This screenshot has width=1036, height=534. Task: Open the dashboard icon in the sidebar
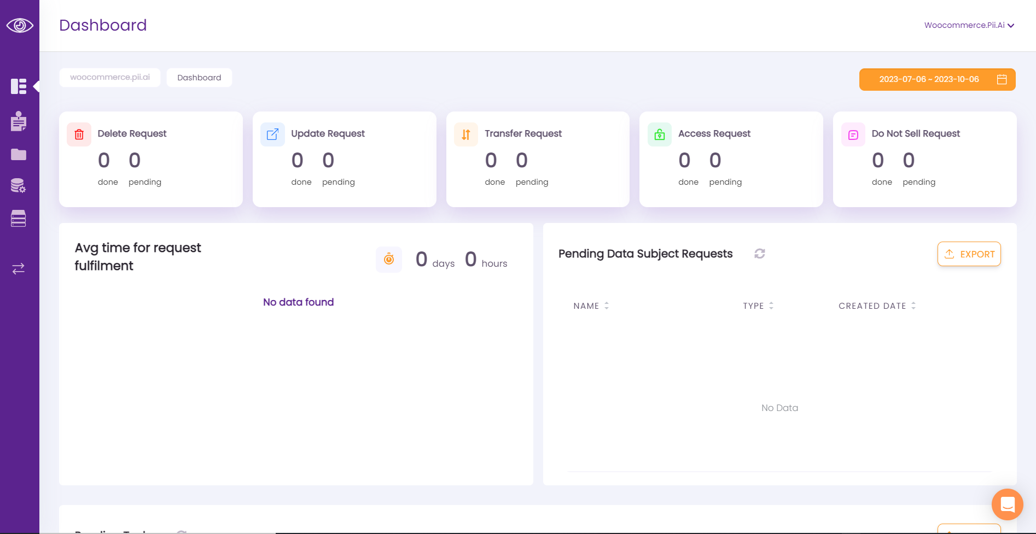coord(19,86)
